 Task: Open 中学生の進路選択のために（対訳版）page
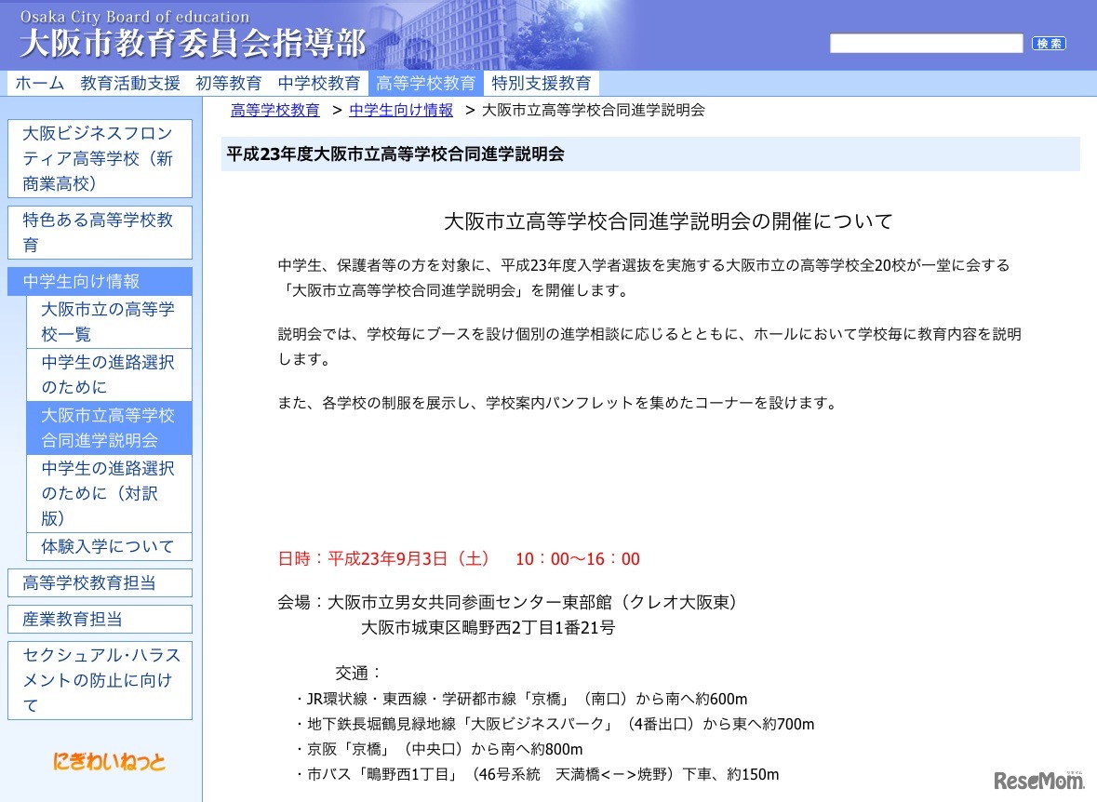click(x=107, y=493)
